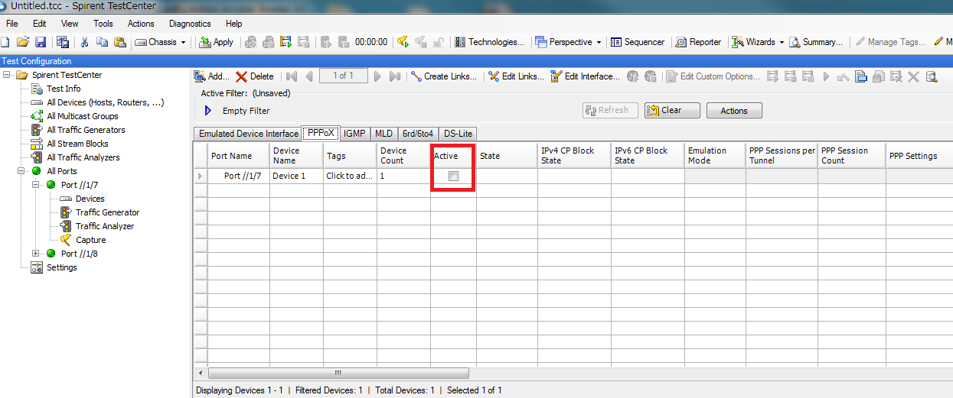Switch to Emulated Device Interface tab
The image size is (953, 398).
(x=248, y=134)
